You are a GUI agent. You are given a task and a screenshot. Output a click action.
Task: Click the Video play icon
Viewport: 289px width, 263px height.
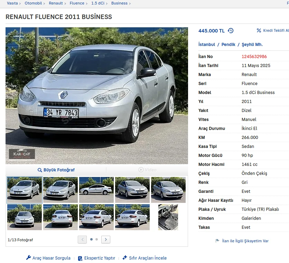pos(141,170)
